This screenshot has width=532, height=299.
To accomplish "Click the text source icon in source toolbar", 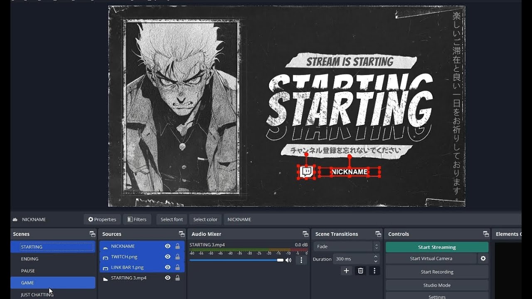I will pos(15,220).
